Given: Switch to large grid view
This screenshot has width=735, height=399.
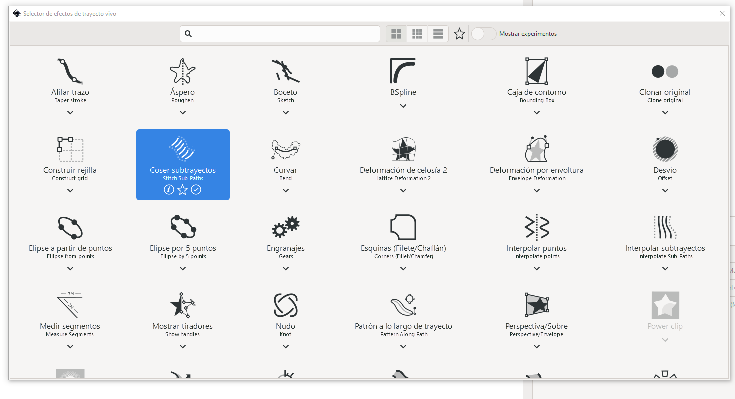Looking at the screenshot, I should [x=396, y=34].
